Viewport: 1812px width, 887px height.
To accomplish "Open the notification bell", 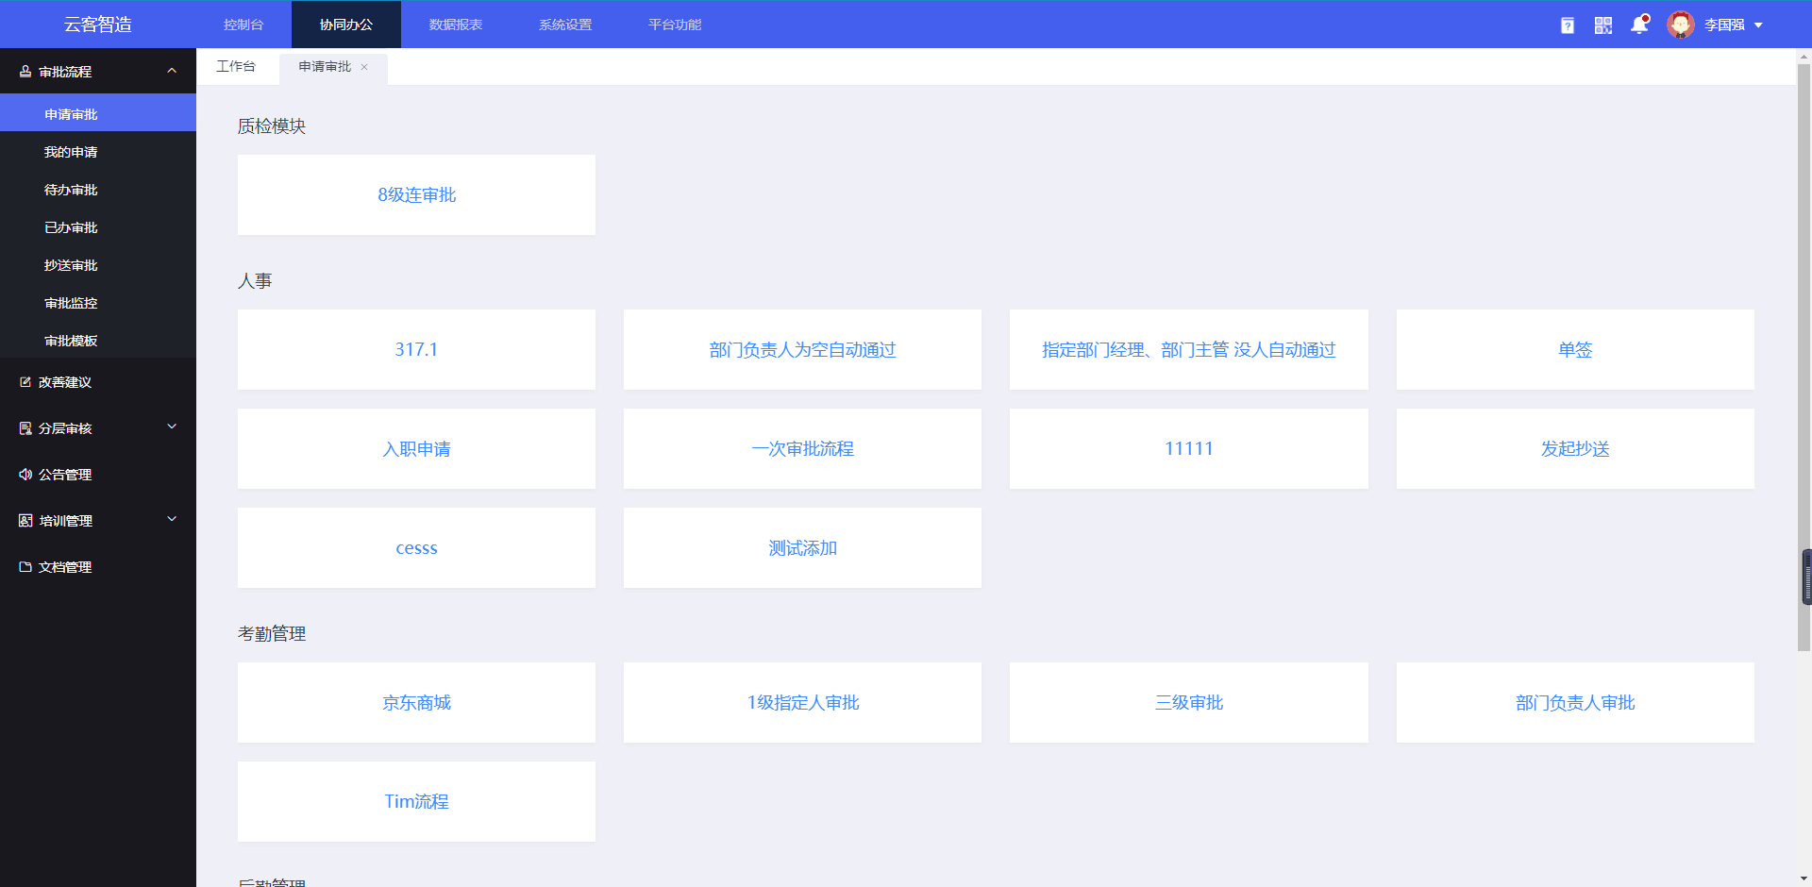I will tap(1639, 25).
